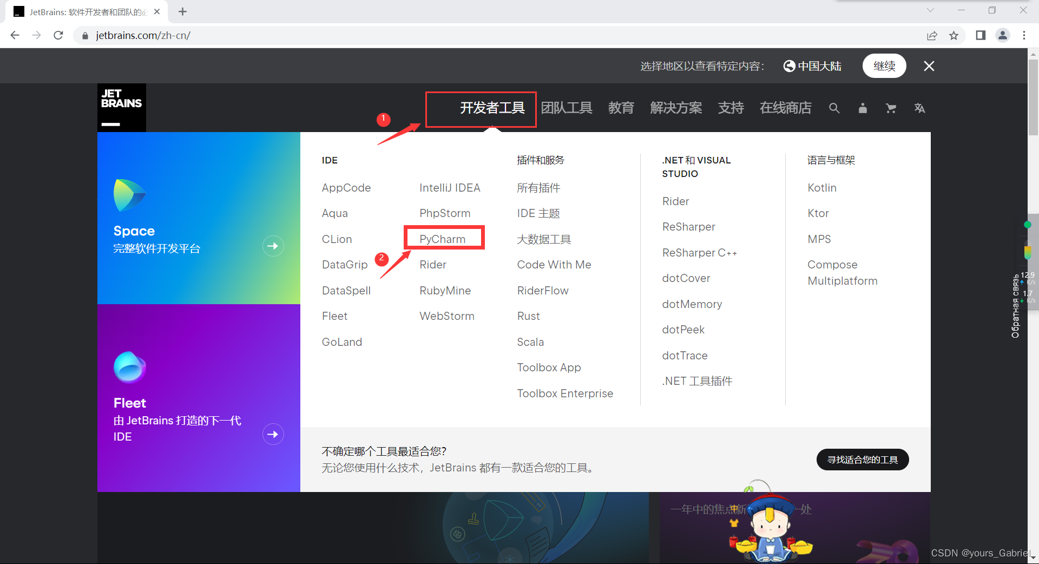Viewport: 1039px width, 564px height.
Task: Go forward using browser forward arrow
Action: [x=36, y=35]
